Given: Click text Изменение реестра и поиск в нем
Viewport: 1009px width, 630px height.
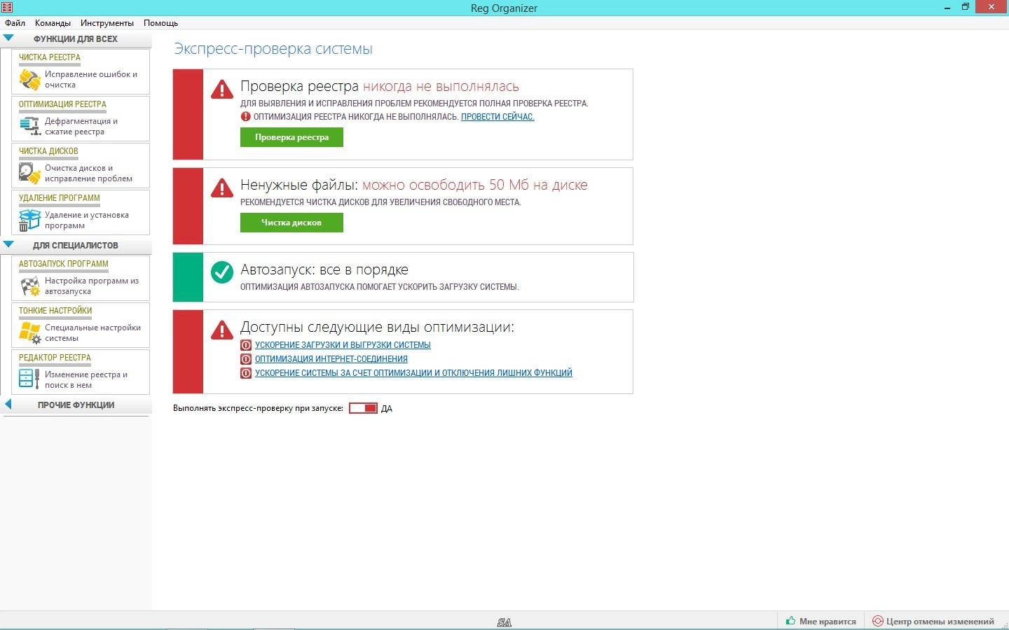Looking at the screenshot, I should [86, 379].
